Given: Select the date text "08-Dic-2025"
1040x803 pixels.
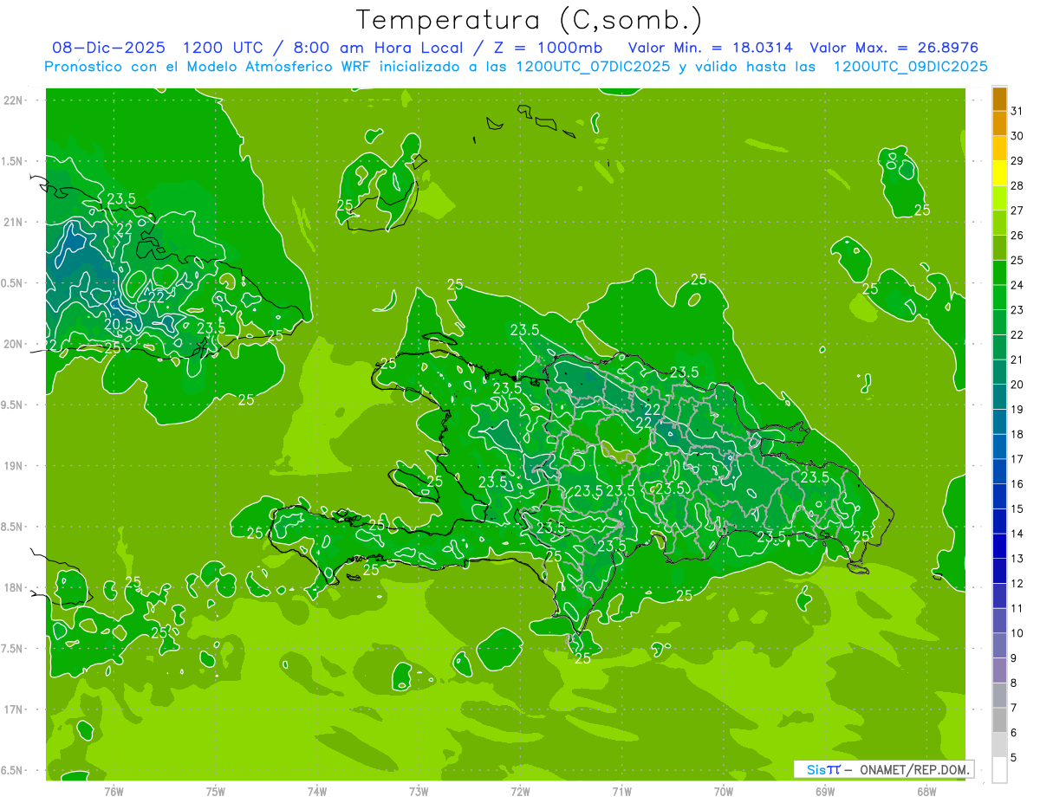Looking at the screenshot, I should tap(109, 48).
